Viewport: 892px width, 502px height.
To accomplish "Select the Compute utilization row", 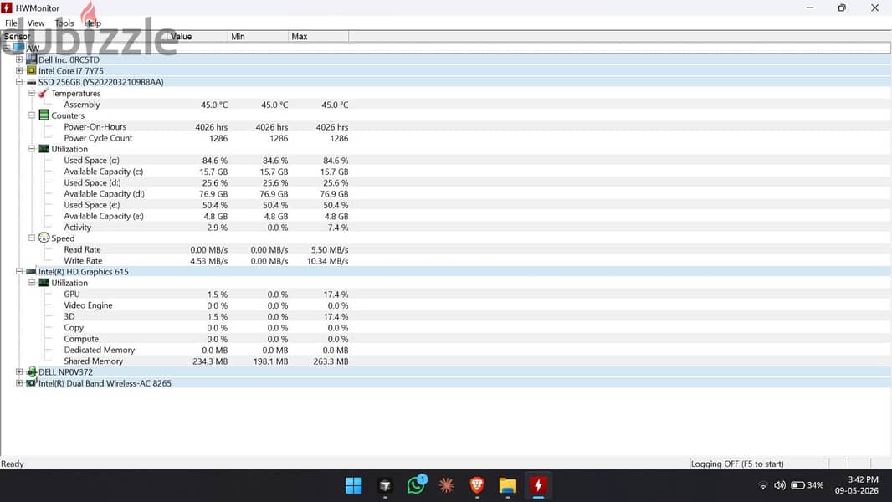I will (446, 339).
